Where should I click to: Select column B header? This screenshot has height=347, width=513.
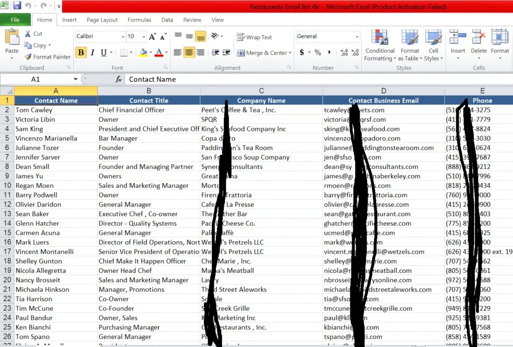coord(149,91)
